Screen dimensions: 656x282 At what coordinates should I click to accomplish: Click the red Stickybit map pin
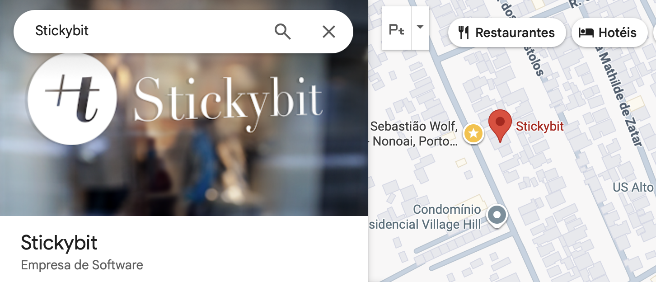[500, 125]
